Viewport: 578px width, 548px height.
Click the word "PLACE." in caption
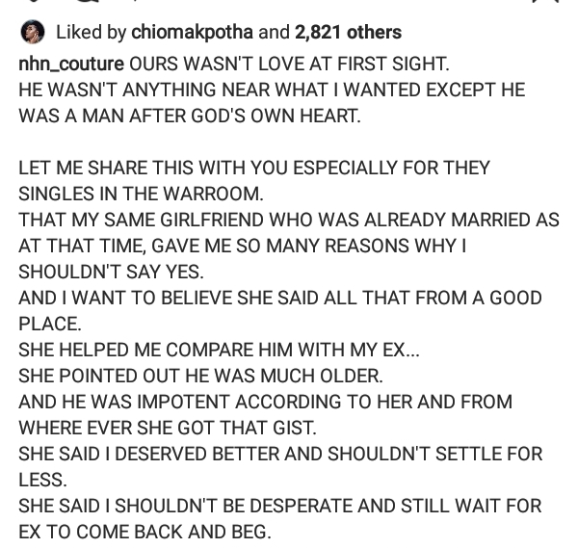tap(50, 324)
